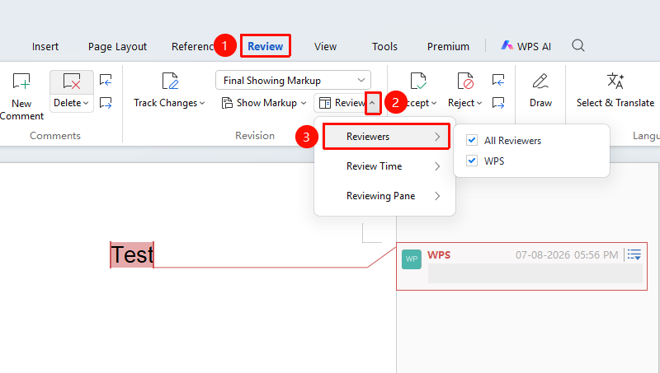Screen dimensions: 660x373
Task: Open the WPS AI assistant
Action: click(526, 46)
